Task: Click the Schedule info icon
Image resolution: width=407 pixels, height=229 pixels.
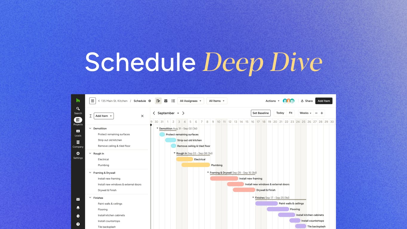Action: click(150, 101)
